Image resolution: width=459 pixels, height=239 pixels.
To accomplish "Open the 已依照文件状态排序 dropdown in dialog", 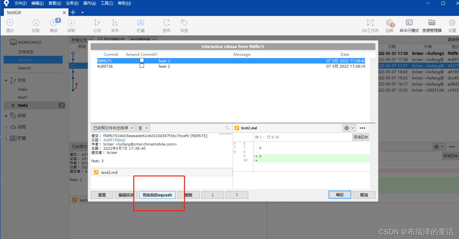I will pos(113,128).
